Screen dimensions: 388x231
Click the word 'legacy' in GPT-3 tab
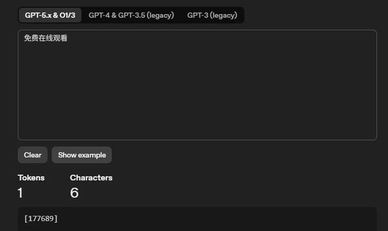click(224, 15)
